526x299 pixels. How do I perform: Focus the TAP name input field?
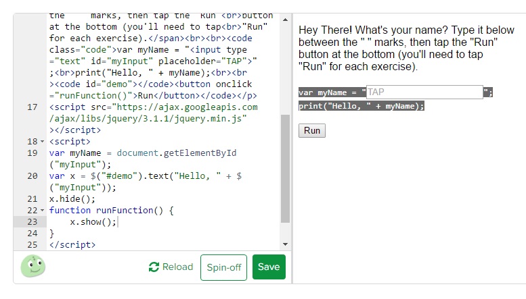pos(424,92)
